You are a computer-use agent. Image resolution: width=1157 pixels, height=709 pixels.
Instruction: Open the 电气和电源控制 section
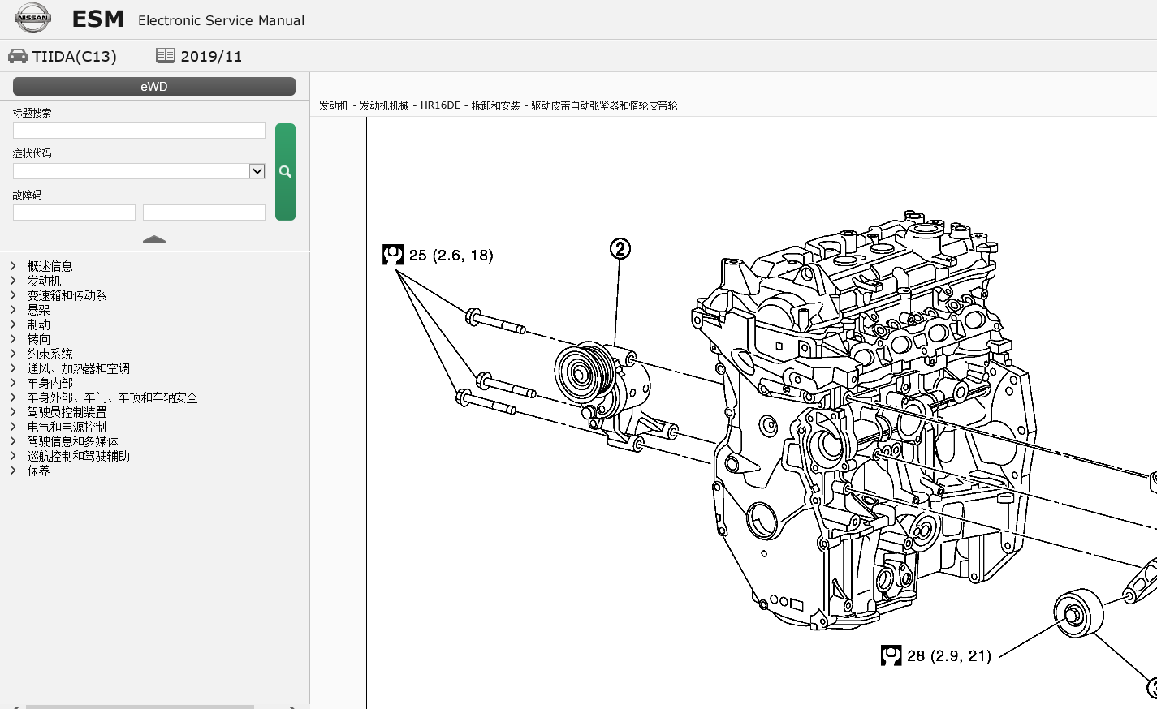click(x=67, y=427)
